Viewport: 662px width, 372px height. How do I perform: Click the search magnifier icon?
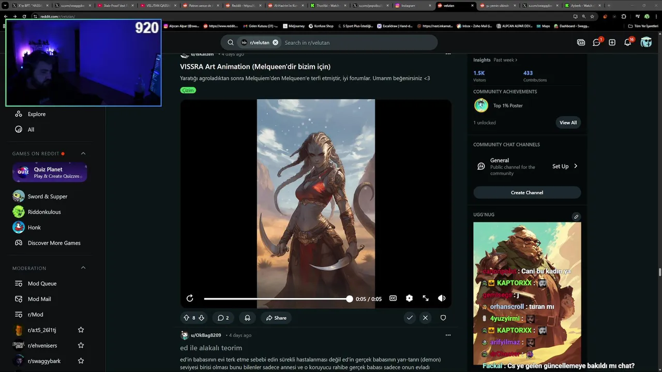pyautogui.click(x=231, y=42)
